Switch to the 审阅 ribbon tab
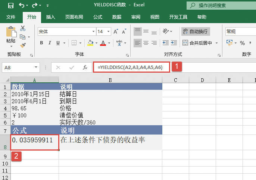256x180 pixels. [x=136, y=17]
